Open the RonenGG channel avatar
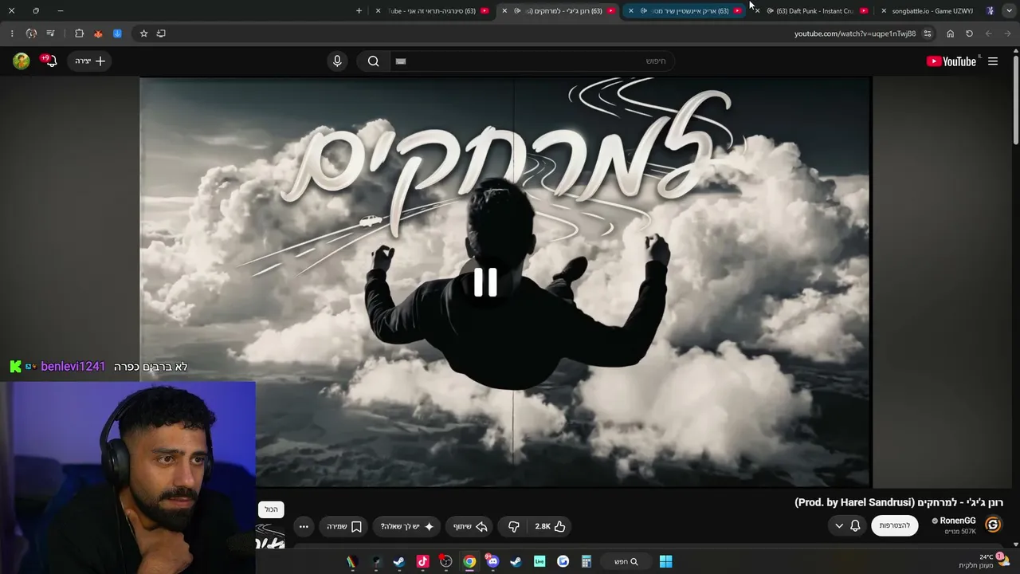Image resolution: width=1020 pixels, height=574 pixels. coord(993,525)
